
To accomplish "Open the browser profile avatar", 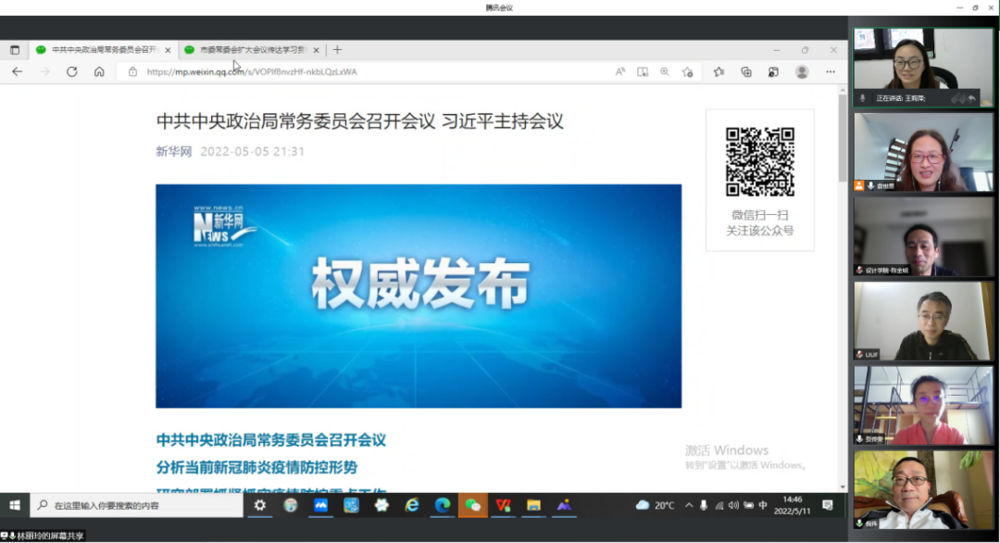I will click(802, 72).
